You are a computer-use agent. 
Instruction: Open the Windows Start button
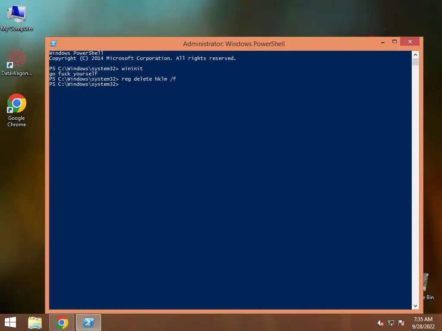[x=10, y=322]
